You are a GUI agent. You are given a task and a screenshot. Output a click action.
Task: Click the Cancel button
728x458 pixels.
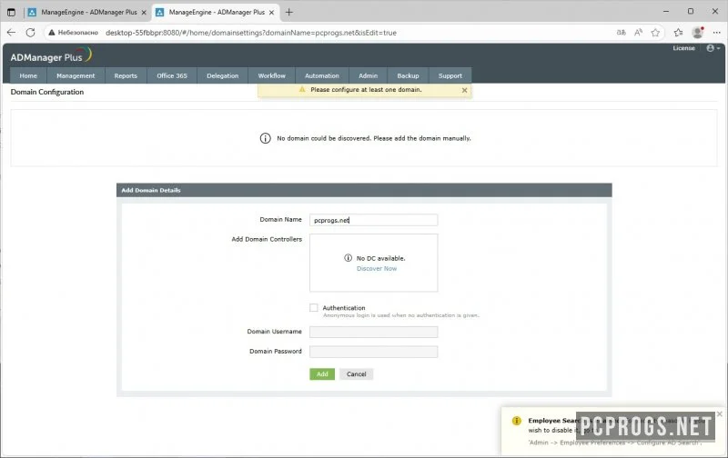[x=356, y=374]
